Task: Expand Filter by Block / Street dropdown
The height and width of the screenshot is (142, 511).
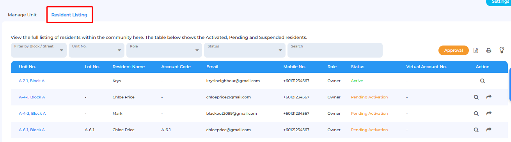Action: [x=39, y=50]
